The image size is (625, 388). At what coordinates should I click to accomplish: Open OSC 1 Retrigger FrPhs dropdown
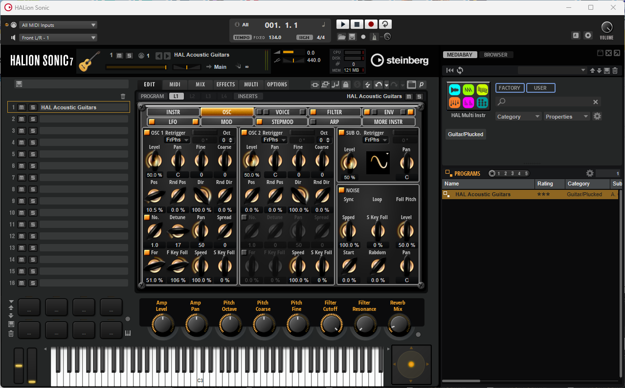tap(177, 140)
